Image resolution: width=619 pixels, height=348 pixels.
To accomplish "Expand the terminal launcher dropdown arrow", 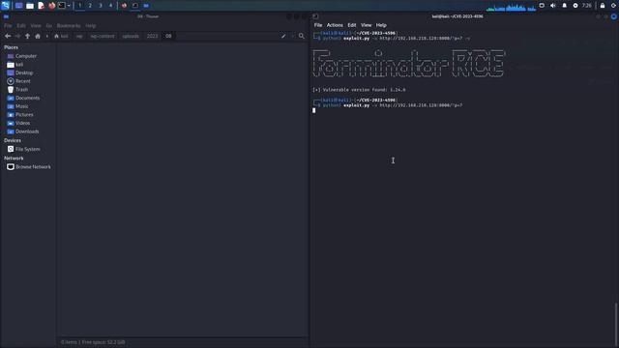I will pyautogui.click(x=69, y=6).
